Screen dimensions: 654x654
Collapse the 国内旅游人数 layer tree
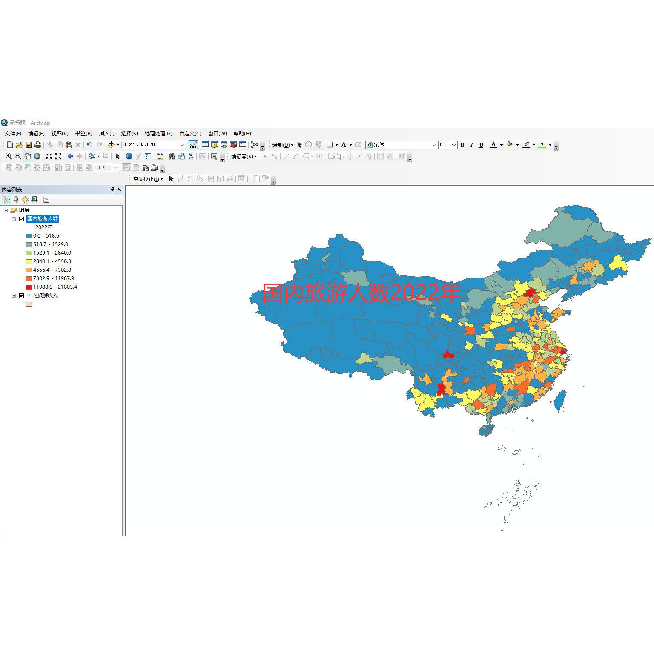pyautogui.click(x=14, y=219)
